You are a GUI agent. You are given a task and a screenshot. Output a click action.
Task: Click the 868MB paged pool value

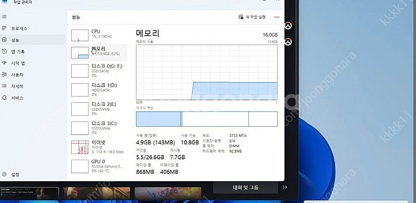click(x=145, y=172)
